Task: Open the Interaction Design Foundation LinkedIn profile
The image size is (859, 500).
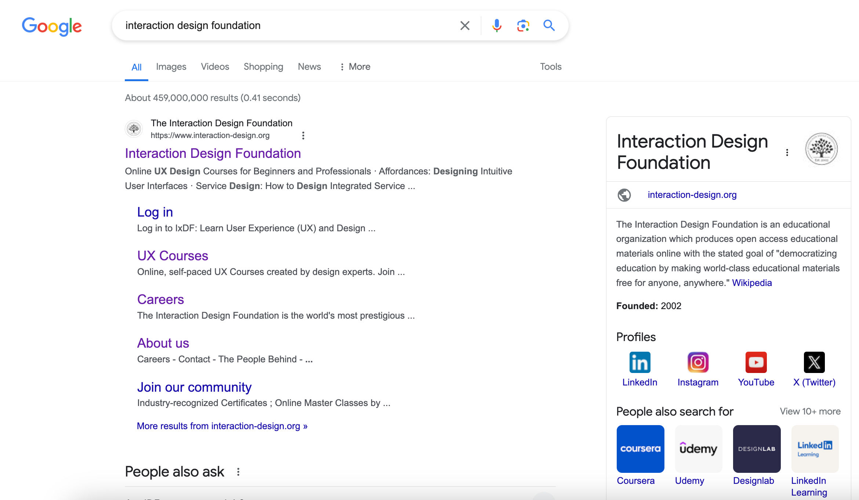Action: click(x=639, y=362)
